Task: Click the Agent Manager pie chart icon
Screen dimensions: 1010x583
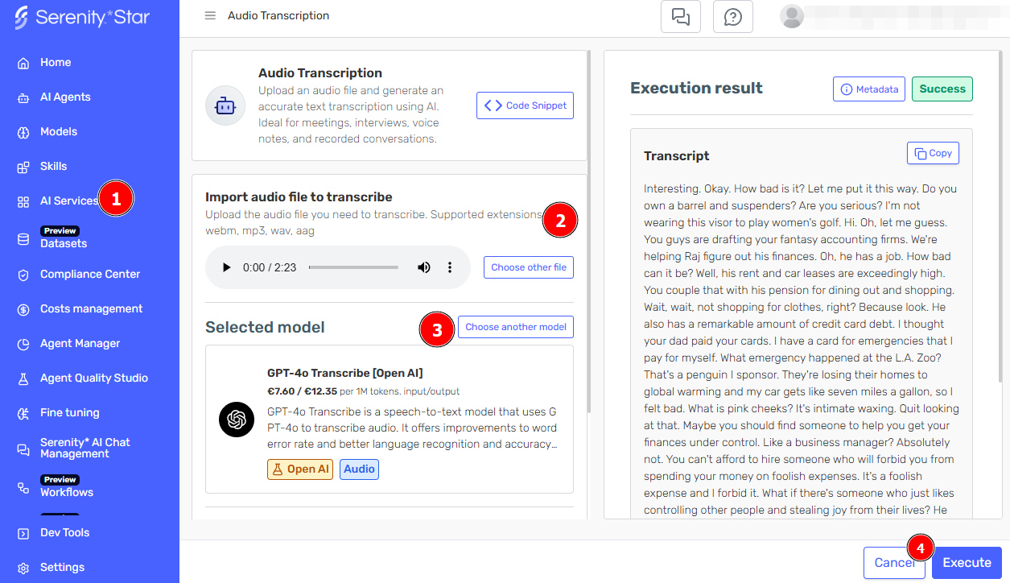Action: (x=23, y=345)
